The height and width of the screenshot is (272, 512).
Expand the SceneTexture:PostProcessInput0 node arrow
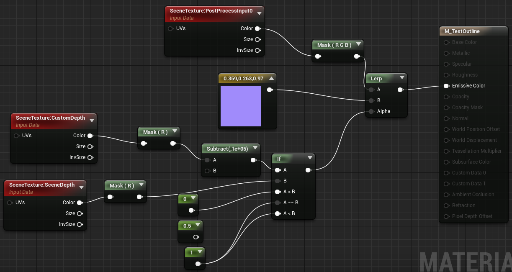[x=260, y=13]
